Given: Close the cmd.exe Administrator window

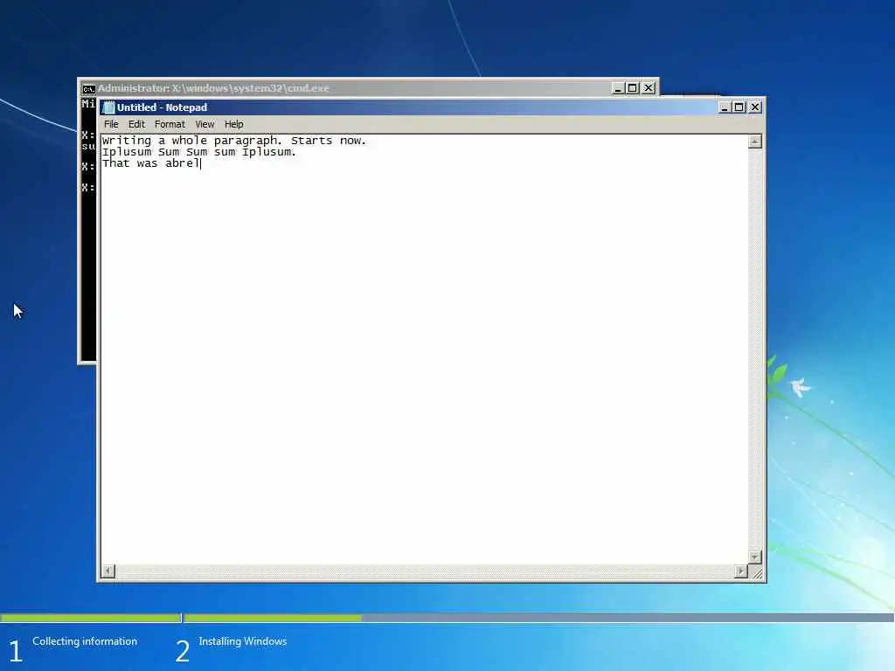Looking at the screenshot, I should point(649,88).
